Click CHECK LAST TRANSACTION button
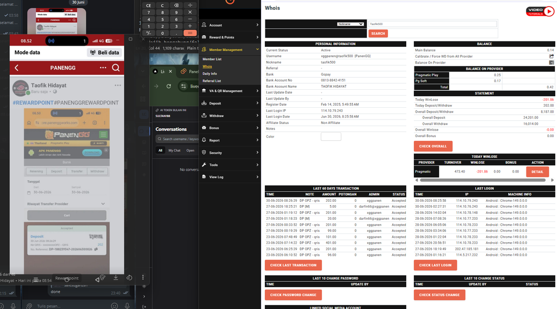 coord(293,265)
